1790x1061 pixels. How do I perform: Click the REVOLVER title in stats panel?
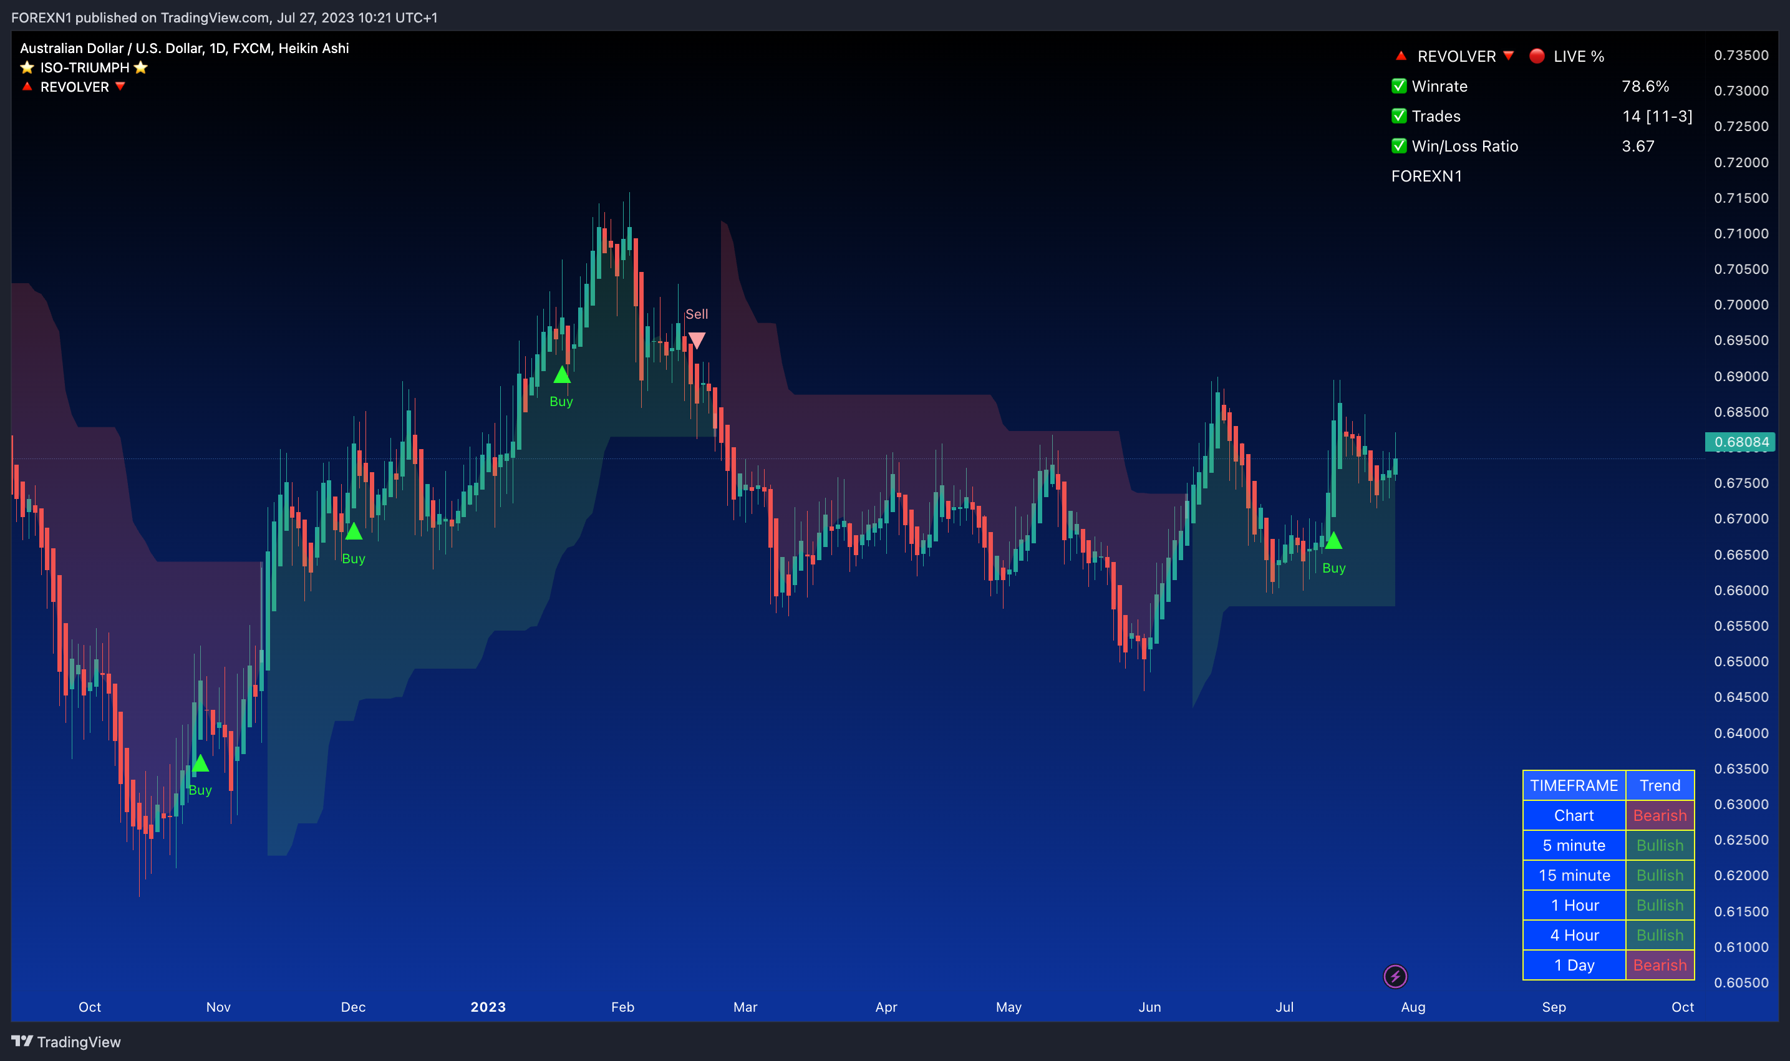(1456, 56)
